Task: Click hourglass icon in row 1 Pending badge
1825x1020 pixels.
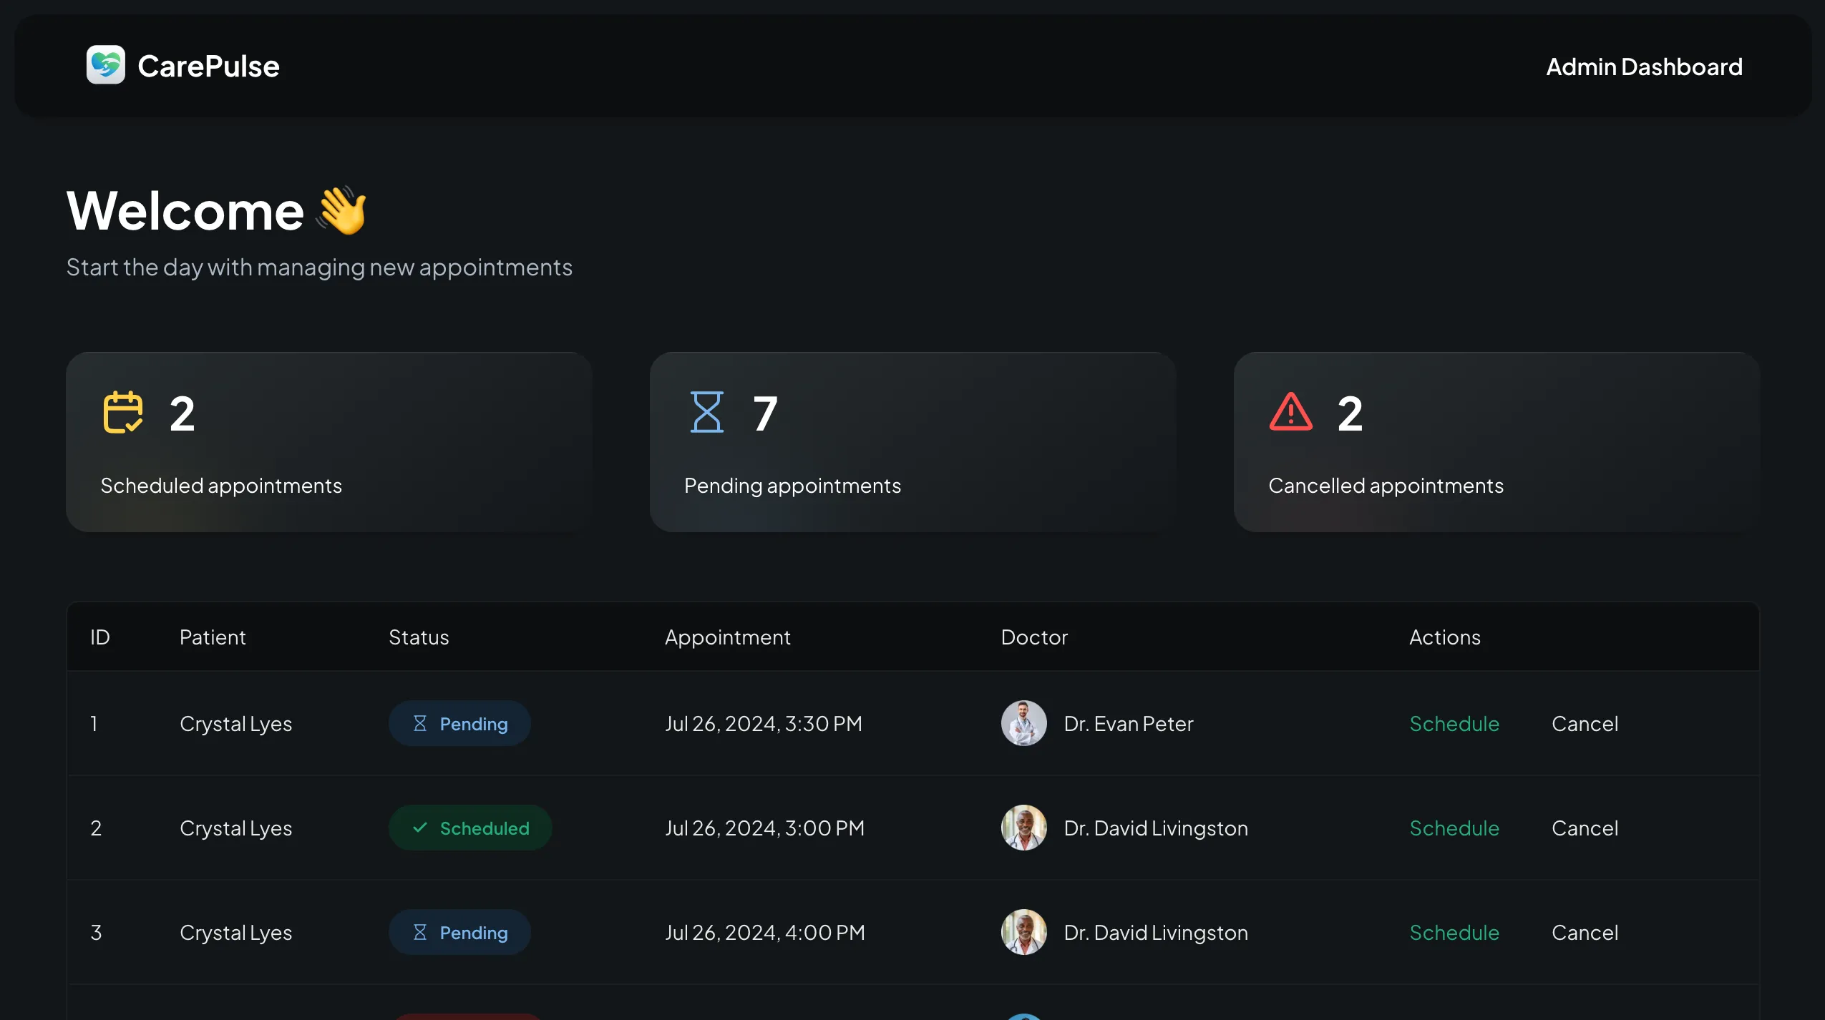Action: click(420, 723)
